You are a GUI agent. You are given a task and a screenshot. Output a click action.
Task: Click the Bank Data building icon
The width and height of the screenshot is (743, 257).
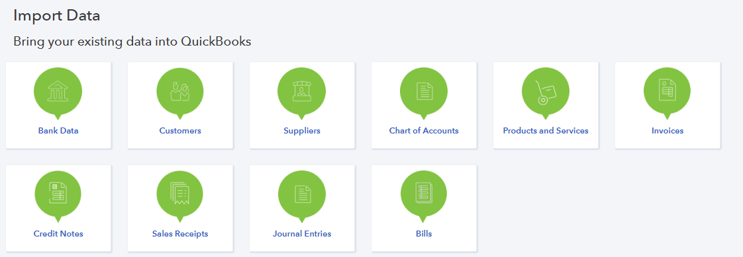[x=58, y=91]
